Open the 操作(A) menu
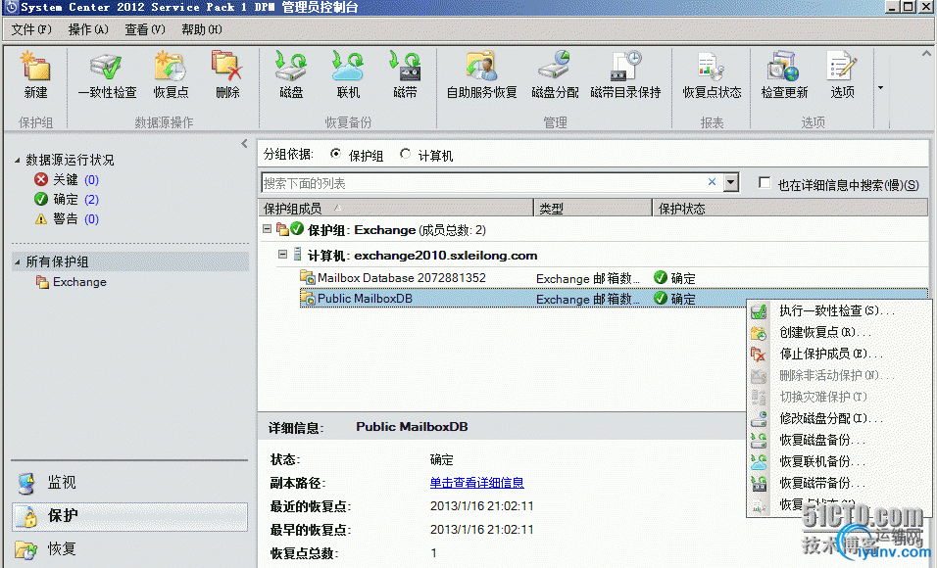 [x=88, y=29]
